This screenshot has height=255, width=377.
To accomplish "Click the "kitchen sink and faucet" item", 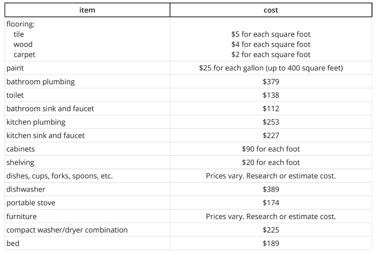I will 45,135.
